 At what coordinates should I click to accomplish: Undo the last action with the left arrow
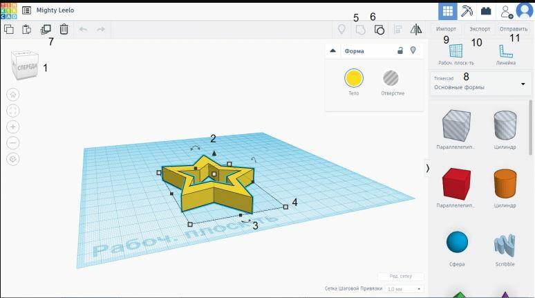pyautogui.click(x=83, y=29)
